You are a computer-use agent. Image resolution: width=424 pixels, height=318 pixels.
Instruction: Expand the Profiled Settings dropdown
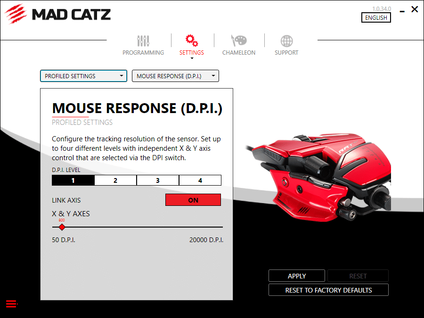tap(83, 76)
